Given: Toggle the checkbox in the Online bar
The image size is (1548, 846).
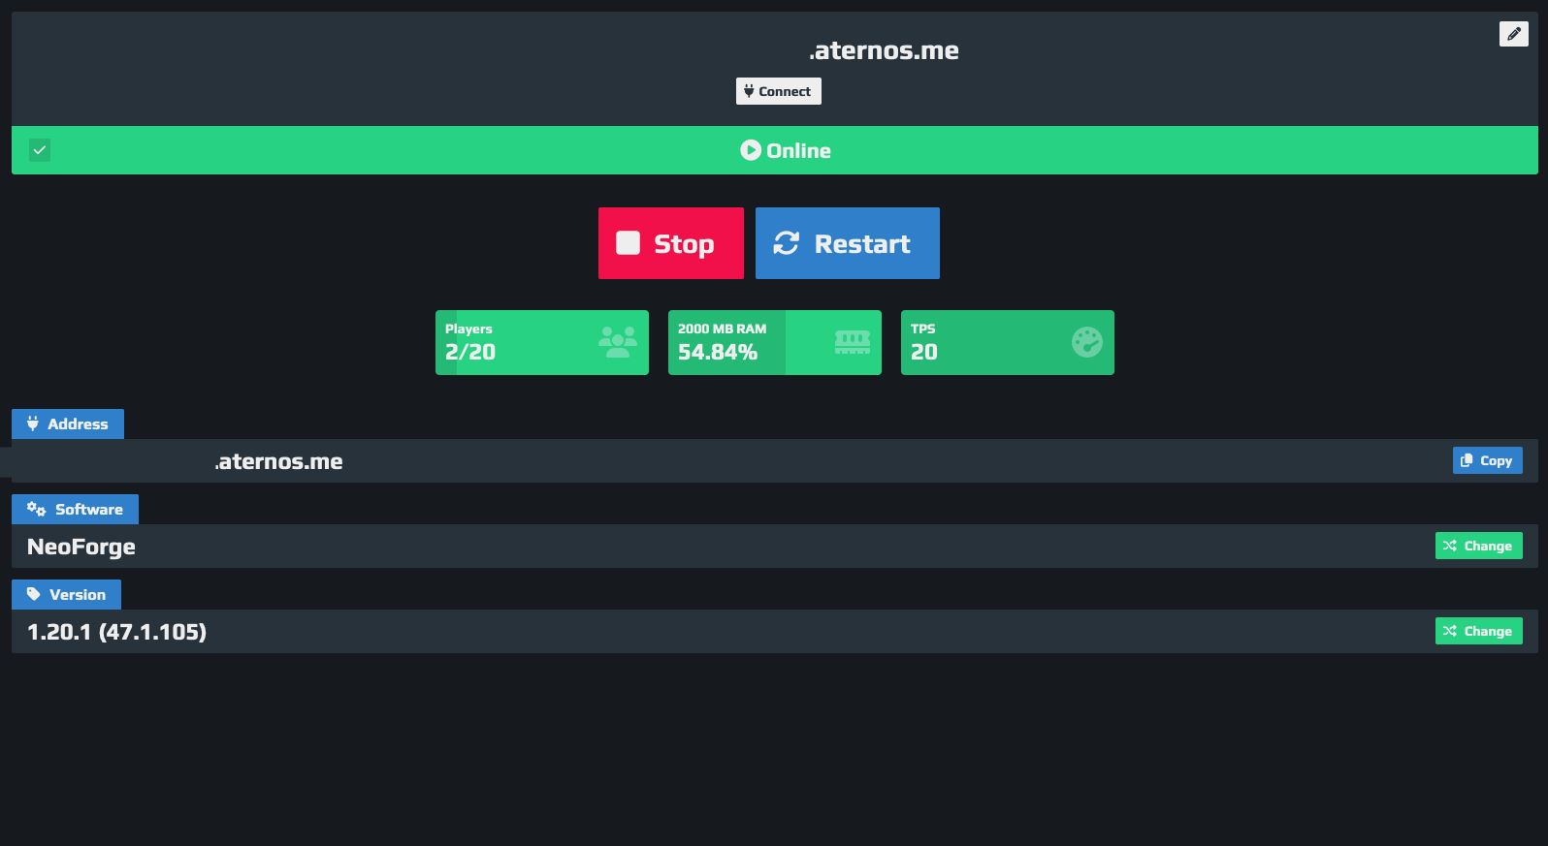Looking at the screenshot, I should [x=40, y=150].
